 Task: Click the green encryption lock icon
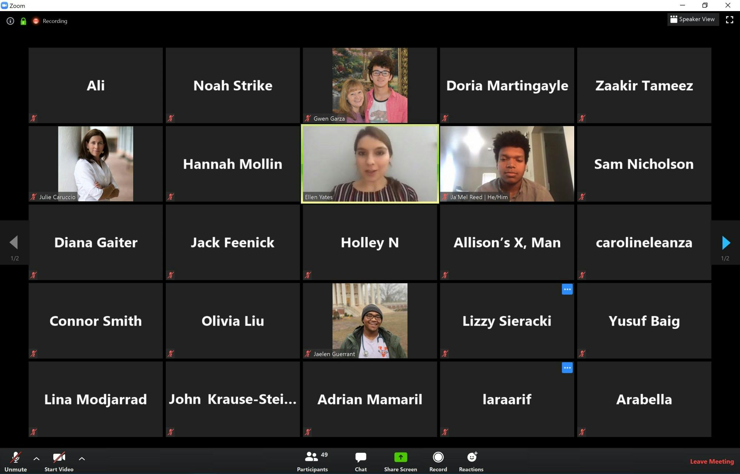(x=23, y=21)
